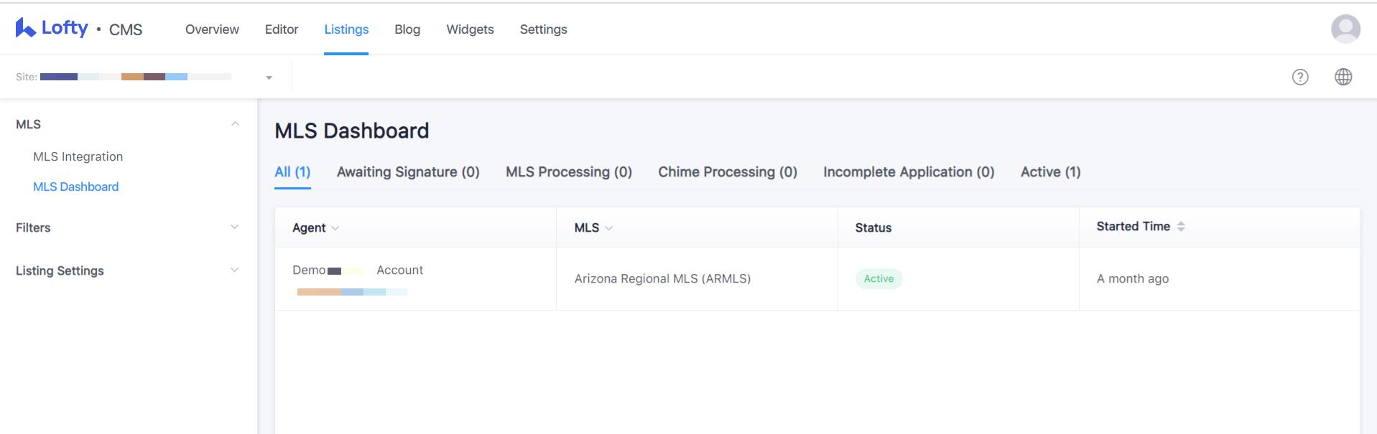Viewport: 1377px width, 434px height.
Task: Sort by Started Time arrows
Action: click(1181, 227)
